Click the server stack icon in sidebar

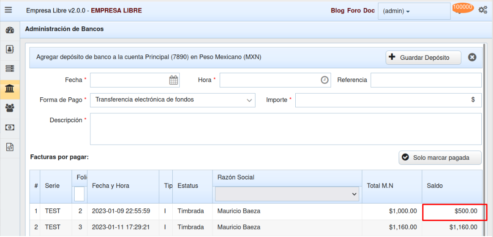point(9,69)
